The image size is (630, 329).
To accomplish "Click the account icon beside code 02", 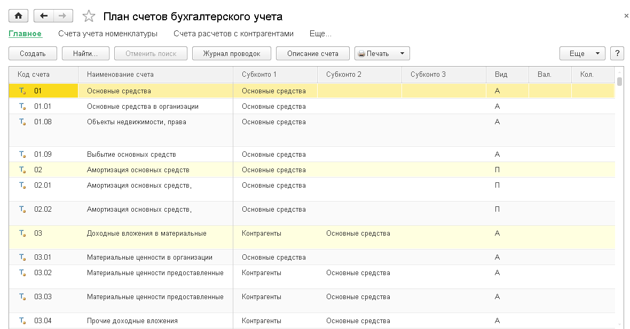I will point(22,170).
